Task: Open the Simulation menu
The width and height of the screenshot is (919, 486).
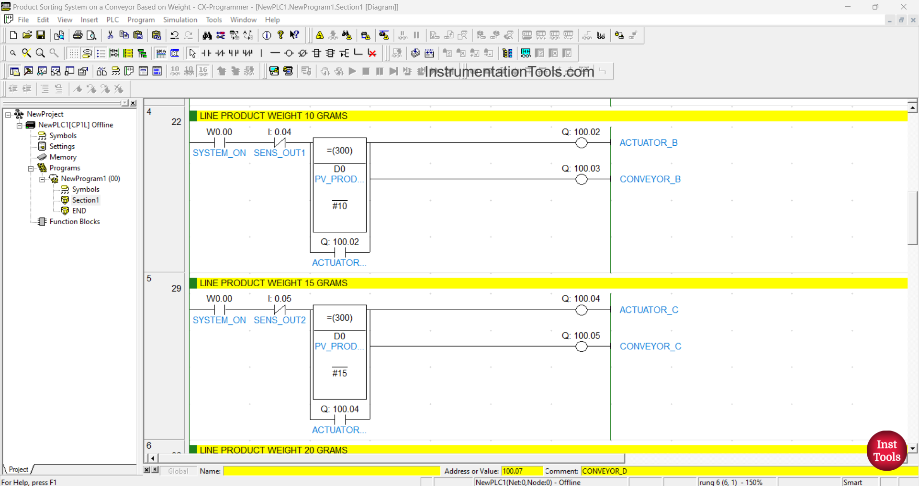Action: click(180, 20)
